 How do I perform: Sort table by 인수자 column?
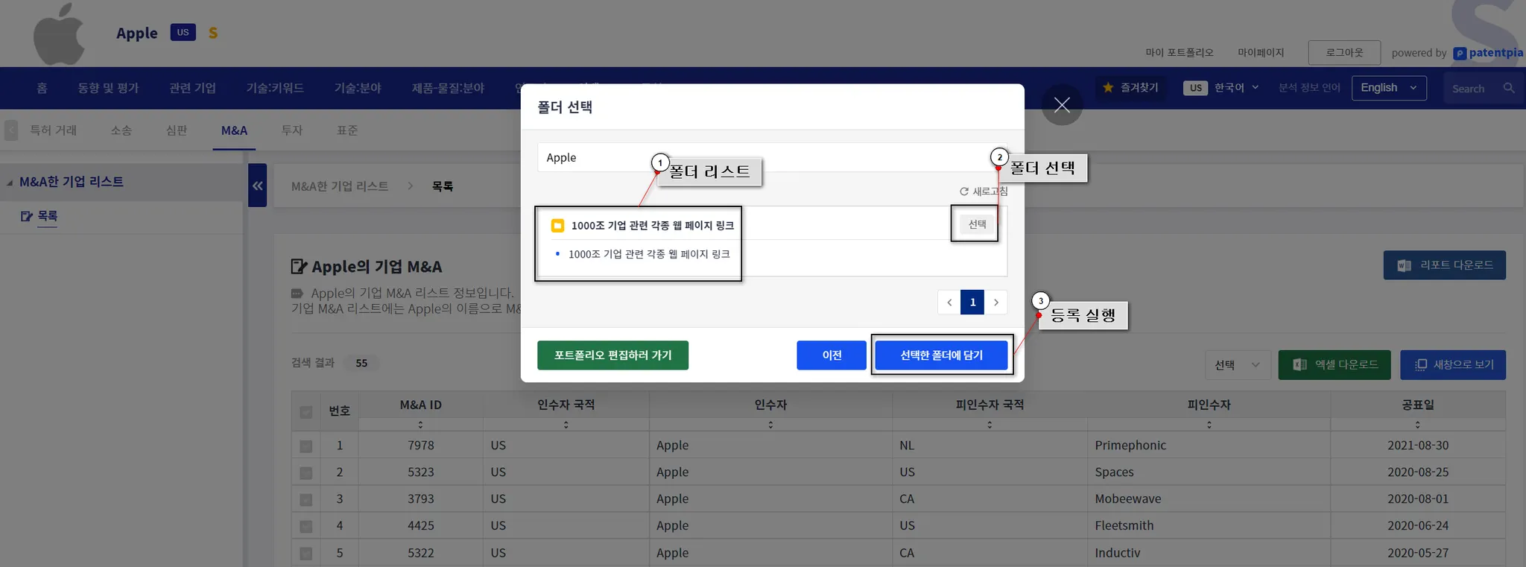pyautogui.click(x=770, y=425)
